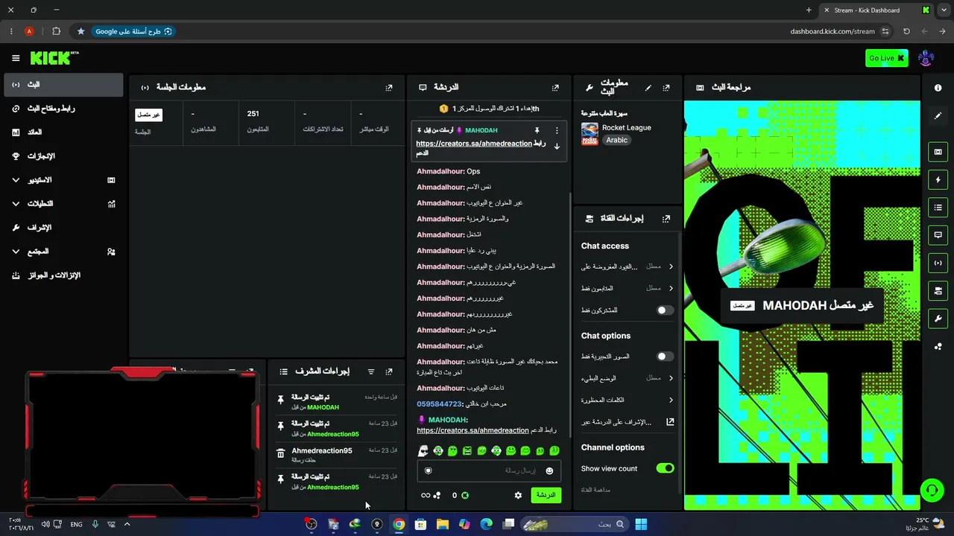Open the hamburger menu beside the Kick logo

(x=16, y=58)
